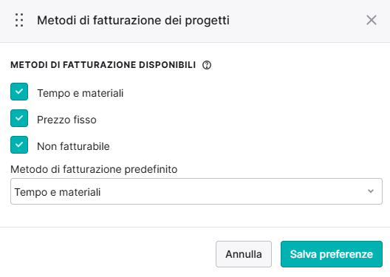The width and height of the screenshot is (390, 277).
Task: Select the Tempo e materiali dropdown value text
Action: pyautogui.click(x=58, y=192)
